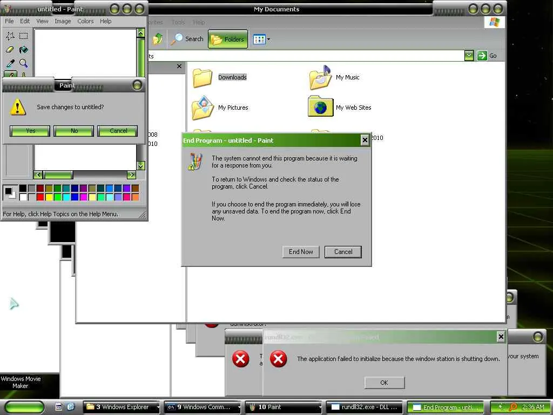Click Paint's horizontal scrollbar left arrow

tap(38, 175)
